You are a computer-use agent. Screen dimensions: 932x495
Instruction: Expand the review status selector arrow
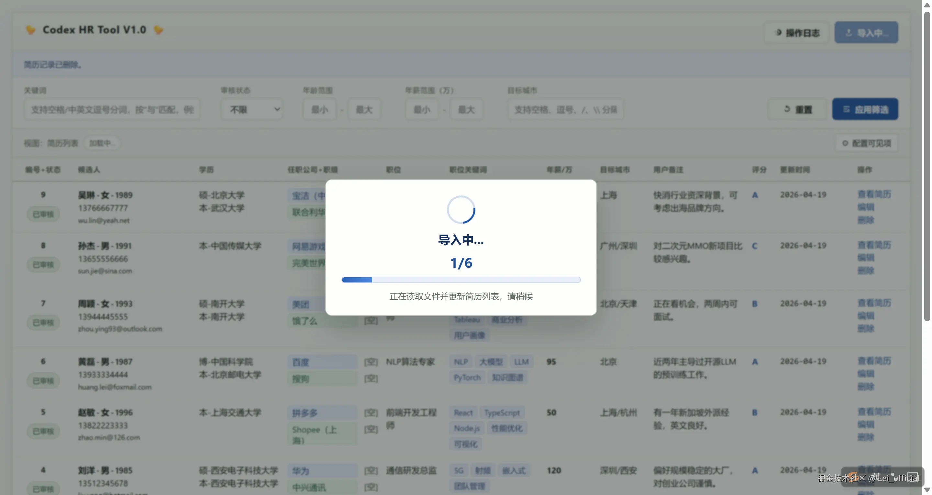click(277, 109)
